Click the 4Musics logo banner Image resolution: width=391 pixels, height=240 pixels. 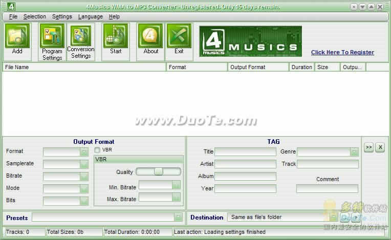(250, 42)
